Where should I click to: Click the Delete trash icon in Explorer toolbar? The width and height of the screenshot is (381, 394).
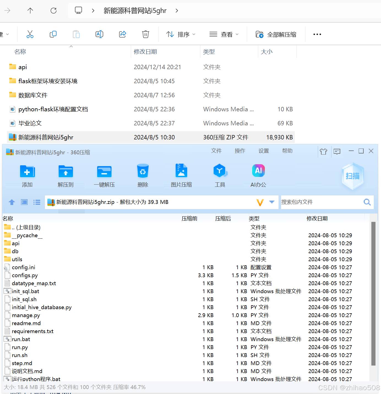(x=146, y=34)
